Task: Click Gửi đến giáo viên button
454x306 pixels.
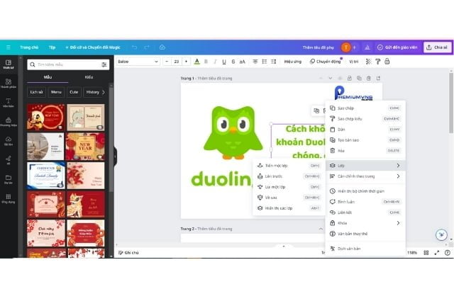Action: click(x=397, y=47)
